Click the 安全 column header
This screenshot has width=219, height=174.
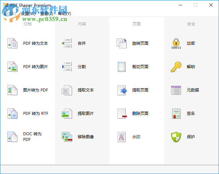coord(191,24)
